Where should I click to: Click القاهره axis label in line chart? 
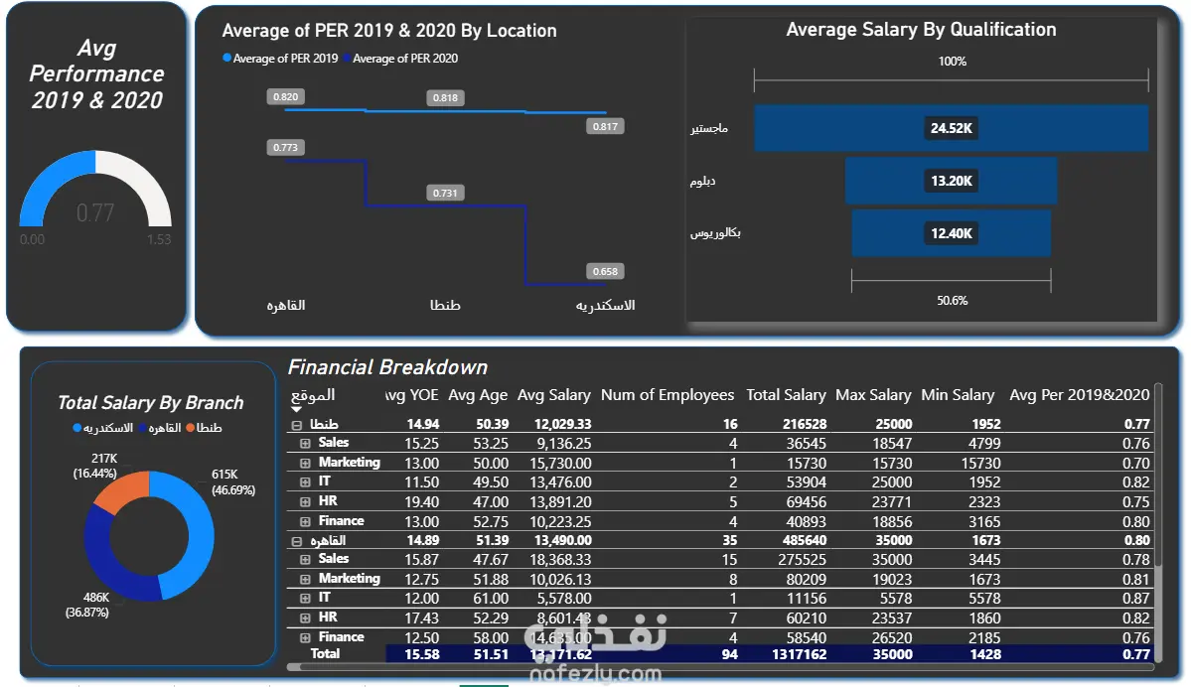pos(286,305)
